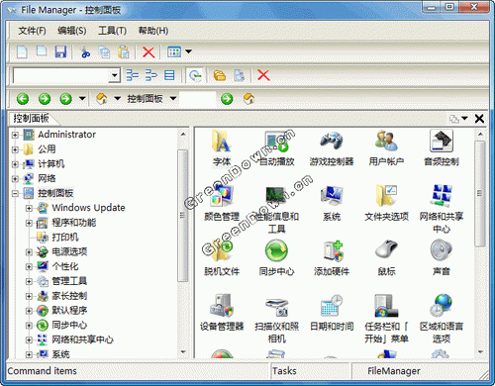Click the save floppy disk icon
Image resolution: width=495 pixels, height=386 pixels.
60,51
